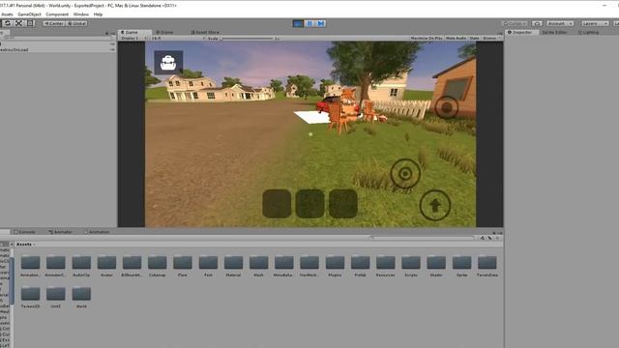Open the Cubemap folder

click(157, 266)
